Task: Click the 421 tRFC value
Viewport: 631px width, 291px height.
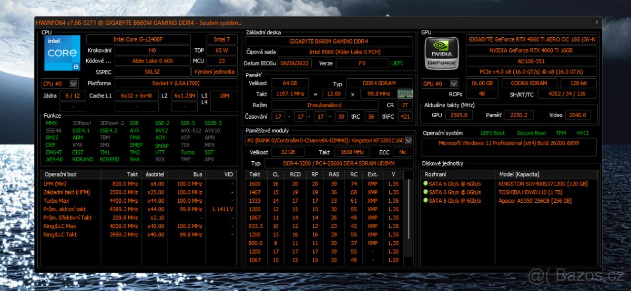Action: (x=405, y=117)
